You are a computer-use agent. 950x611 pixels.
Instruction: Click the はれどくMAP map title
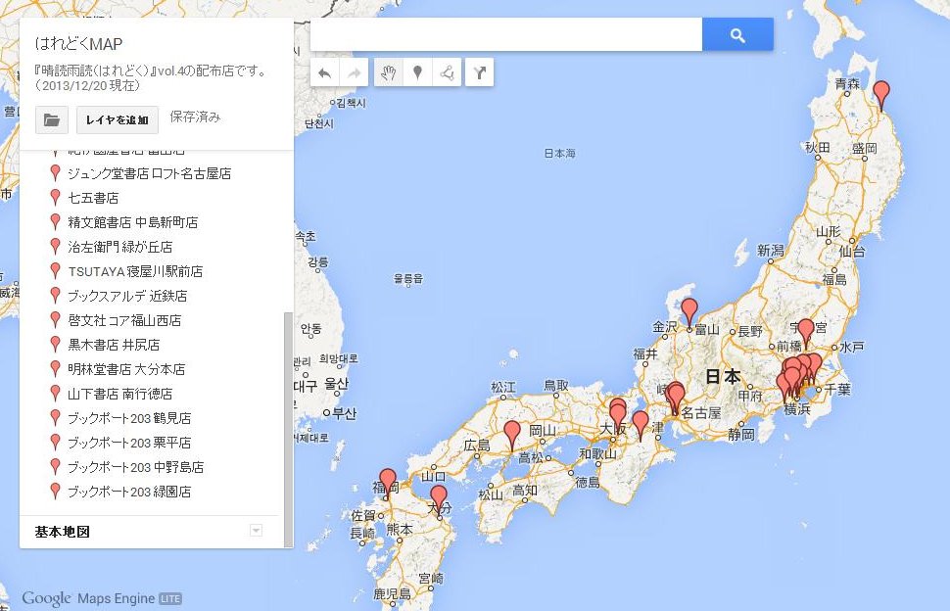tap(78, 44)
